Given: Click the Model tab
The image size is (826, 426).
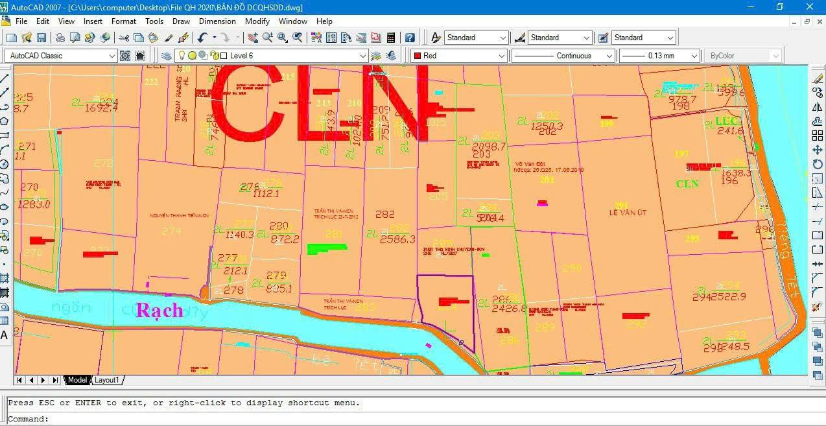Looking at the screenshot, I should [x=77, y=380].
